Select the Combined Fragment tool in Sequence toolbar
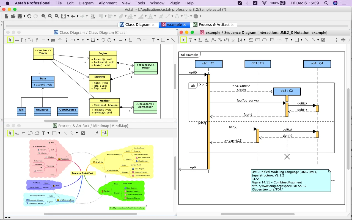 pos(251,40)
